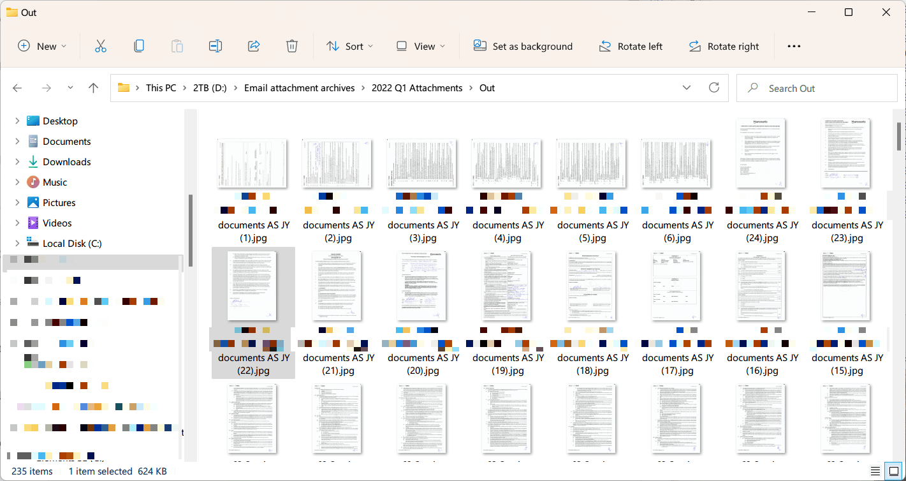Viewport: 906px width, 481px height.
Task: Click Rotate left button
Action: (631, 46)
